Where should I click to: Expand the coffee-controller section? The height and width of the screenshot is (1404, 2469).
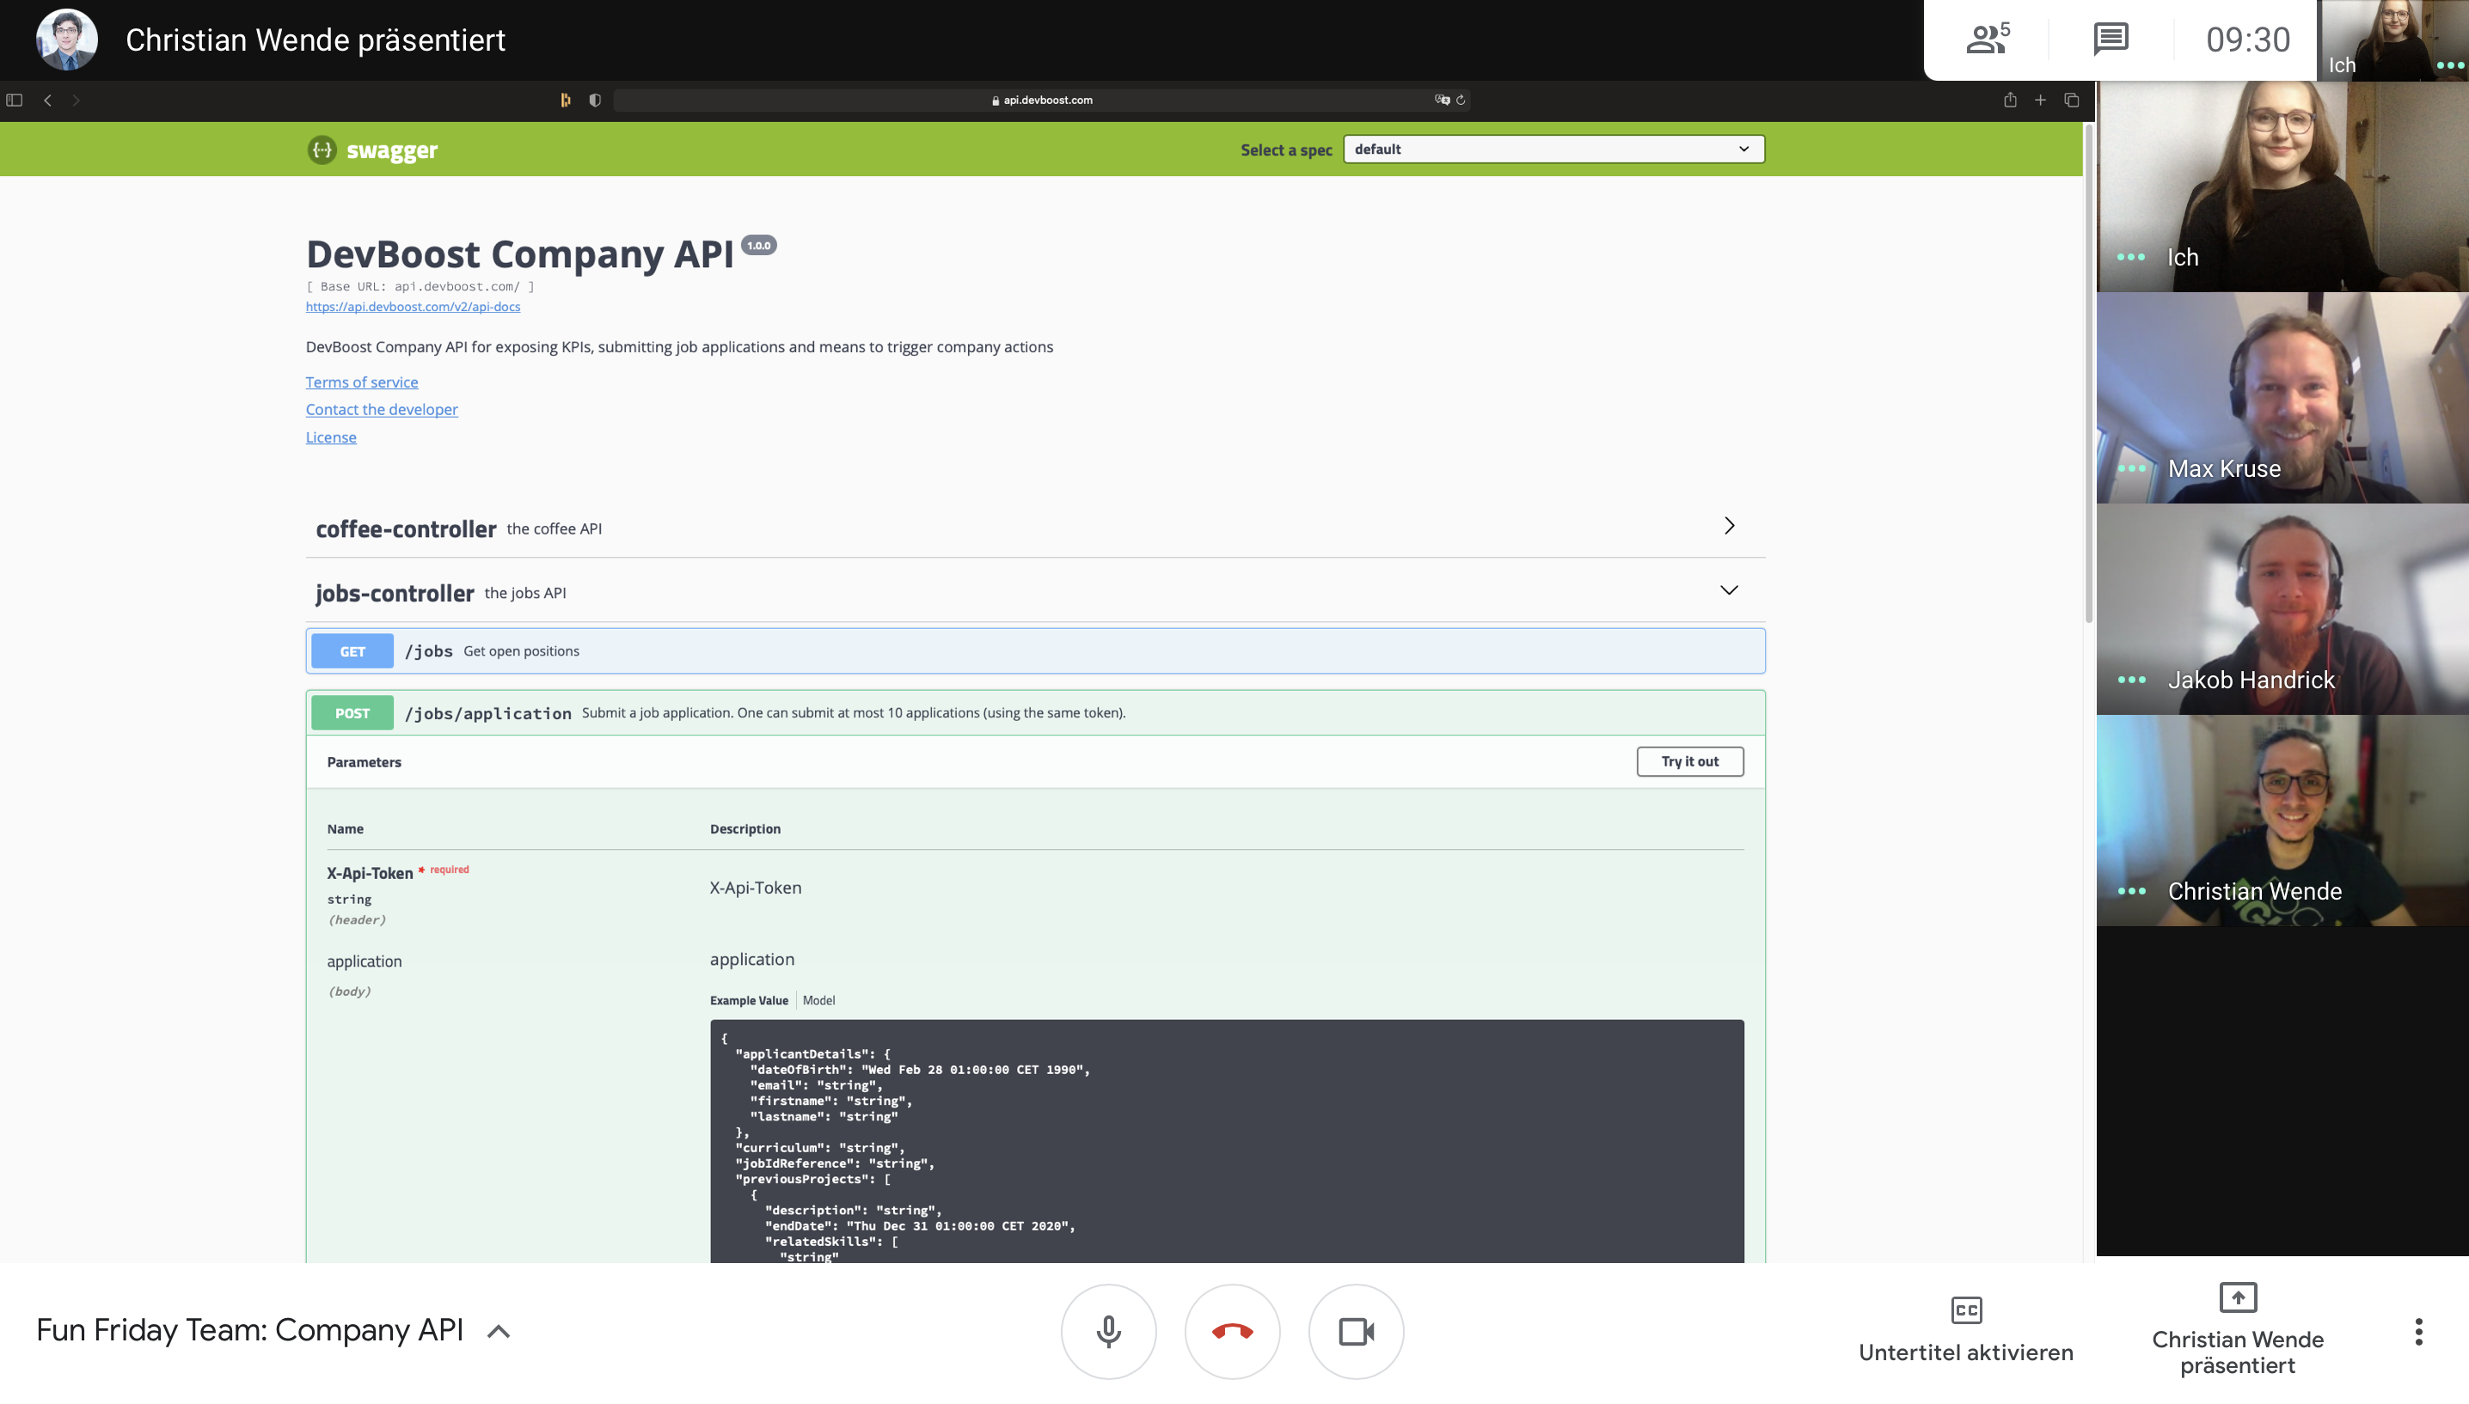tap(1036, 528)
